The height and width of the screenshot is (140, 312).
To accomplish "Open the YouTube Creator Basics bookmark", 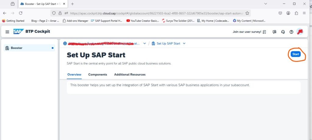I will click(x=143, y=21).
